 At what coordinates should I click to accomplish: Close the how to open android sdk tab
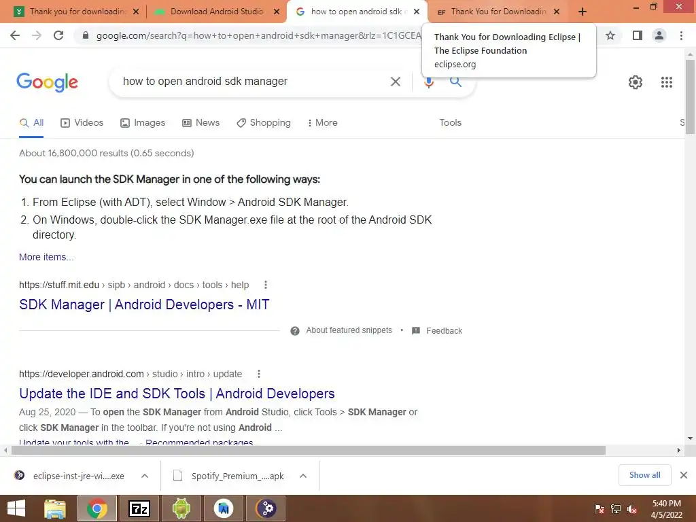pyautogui.click(x=417, y=12)
